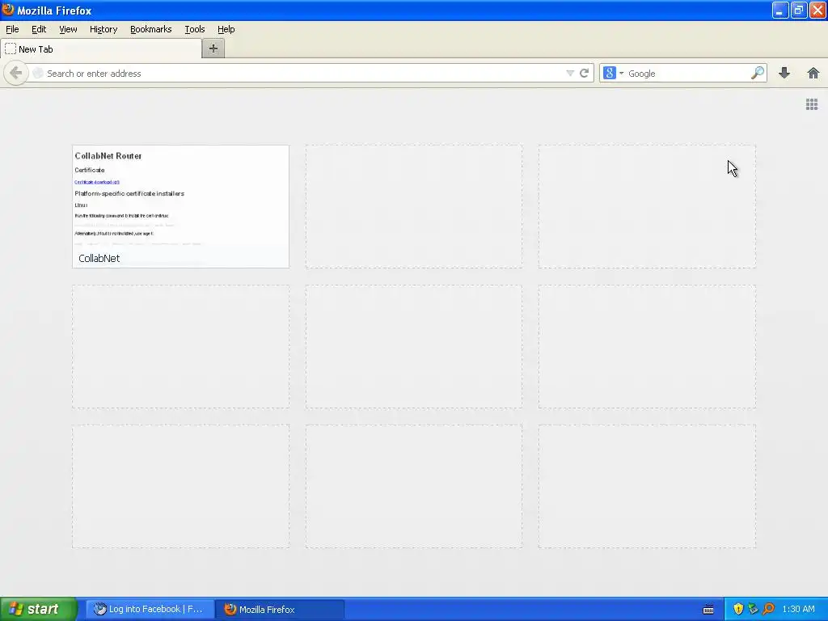Open the Tools menu
This screenshot has width=828, height=621.
pyautogui.click(x=195, y=29)
